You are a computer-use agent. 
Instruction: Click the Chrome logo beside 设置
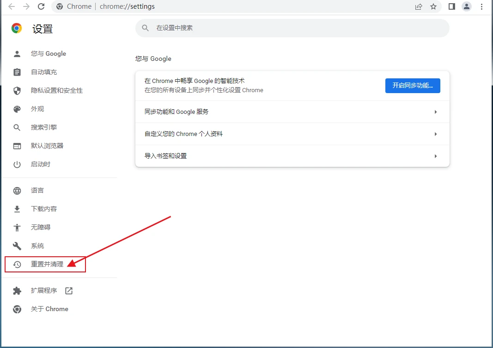(17, 28)
